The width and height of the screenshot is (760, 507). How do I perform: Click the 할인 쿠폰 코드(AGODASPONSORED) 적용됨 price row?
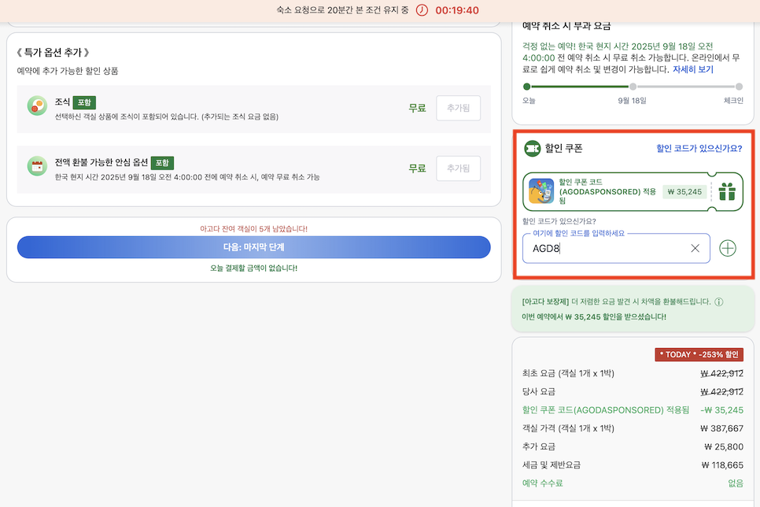coord(632,410)
